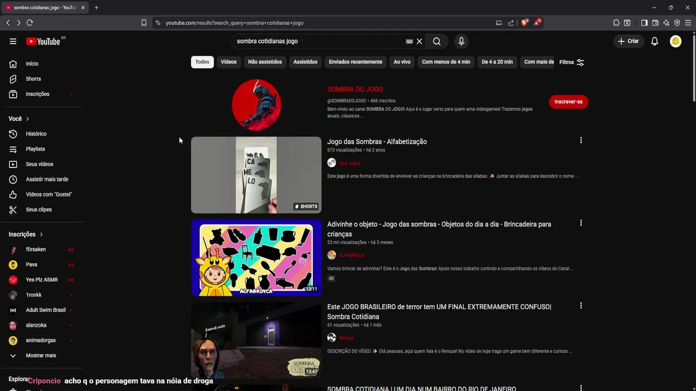Viewport: 696px width, 391px height.
Task: Open ALFABRINCA channel link
Action: pyautogui.click(x=351, y=255)
